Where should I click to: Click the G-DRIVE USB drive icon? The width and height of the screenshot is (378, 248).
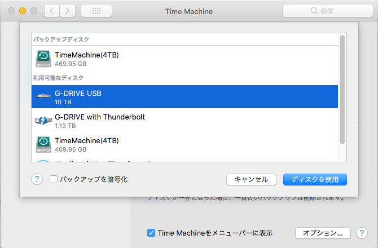pyautogui.click(x=43, y=96)
